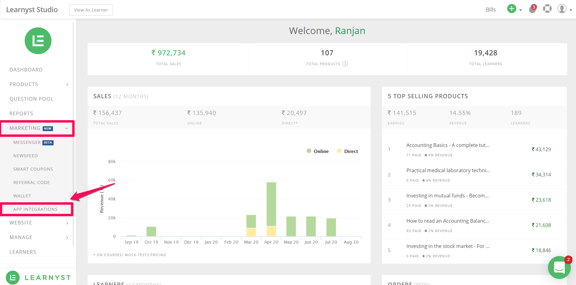The height and width of the screenshot is (285, 576).
Task: Collapse the Marketing menu chevron
Action: (x=67, y=128)
